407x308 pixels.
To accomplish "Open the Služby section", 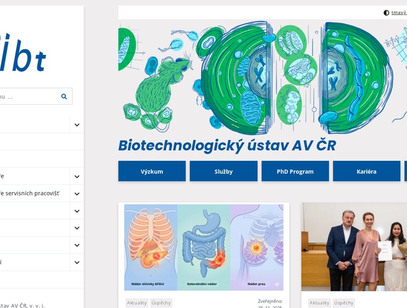I will tap(223, 171).
